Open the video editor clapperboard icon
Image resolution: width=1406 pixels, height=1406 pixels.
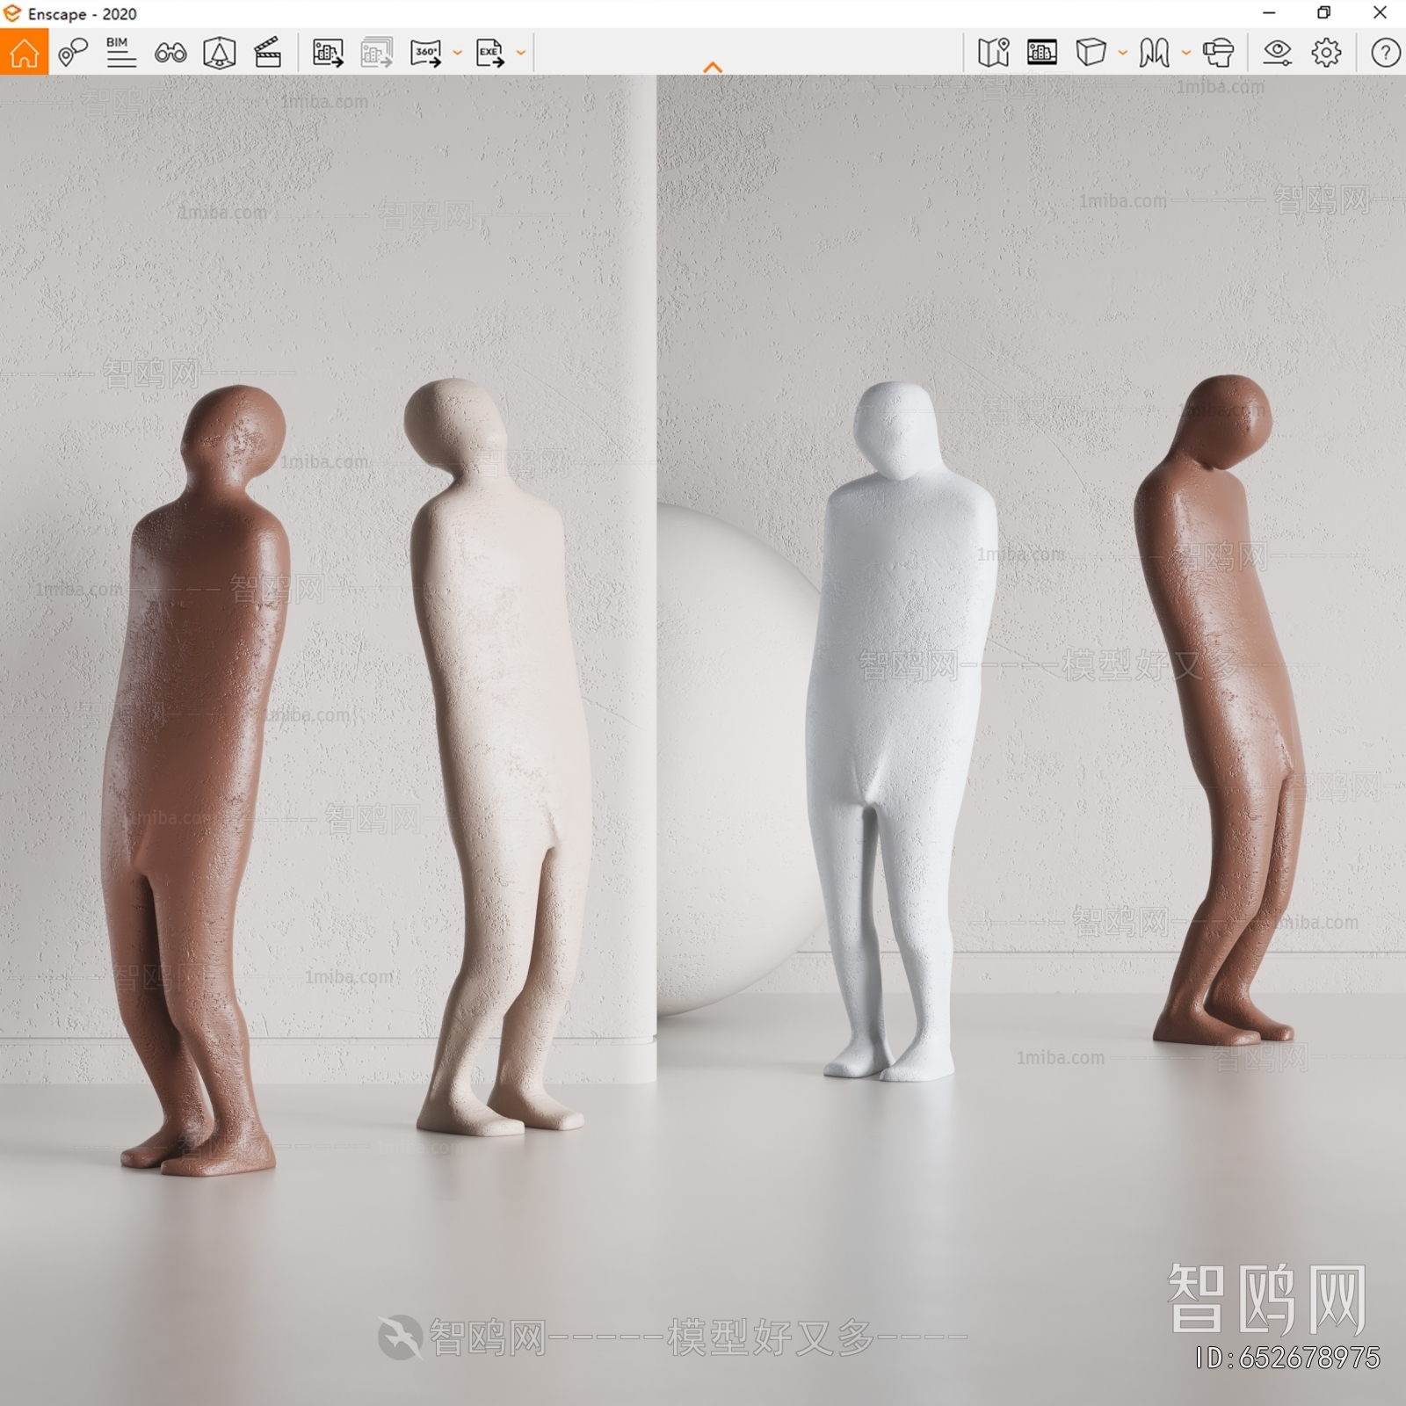(x=267, y=53)
